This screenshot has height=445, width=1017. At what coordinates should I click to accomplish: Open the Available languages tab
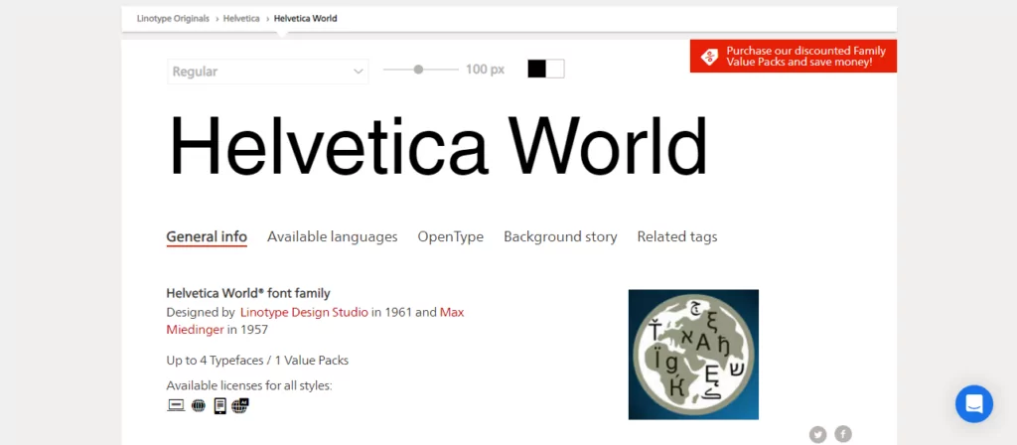coord(332,236)
